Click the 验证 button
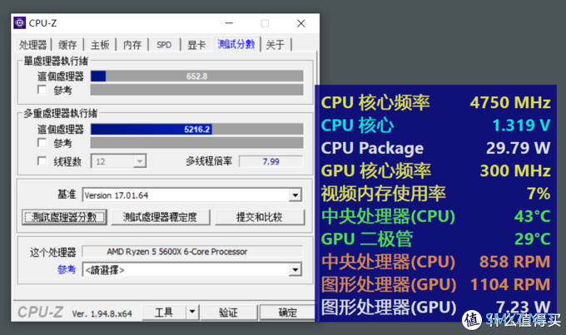This screenshot has width=566, height=335. (229, 313)
